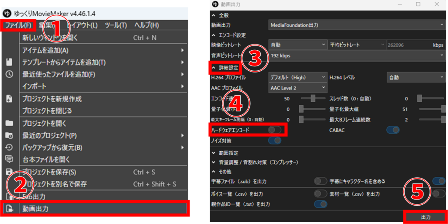Click the 動画出力 dialog logo icon
448x224 pixels.
click(215, 4)
